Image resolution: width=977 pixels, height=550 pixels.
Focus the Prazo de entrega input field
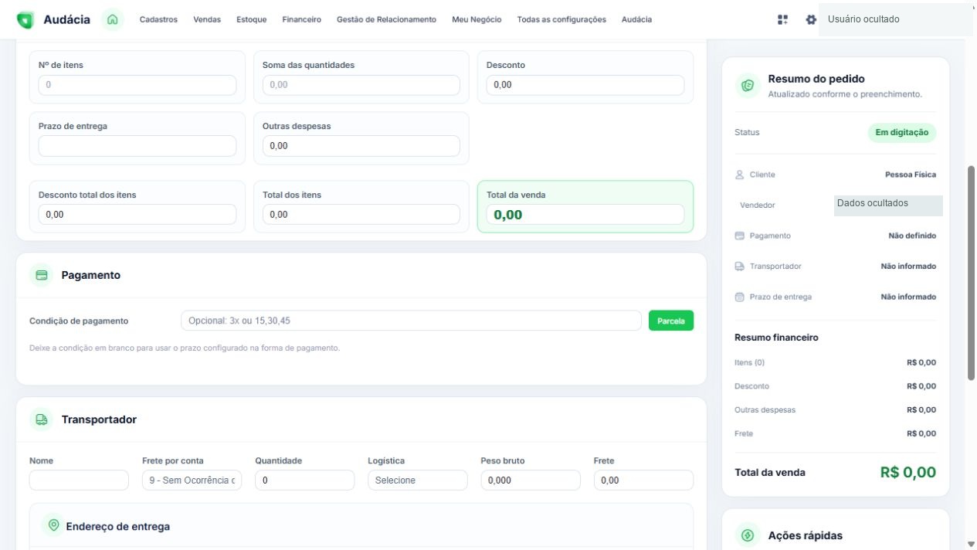[137, 146]
